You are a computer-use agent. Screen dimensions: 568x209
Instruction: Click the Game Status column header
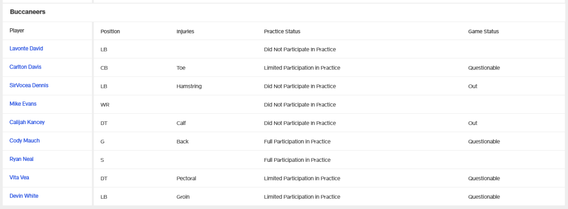coord(483,32)
